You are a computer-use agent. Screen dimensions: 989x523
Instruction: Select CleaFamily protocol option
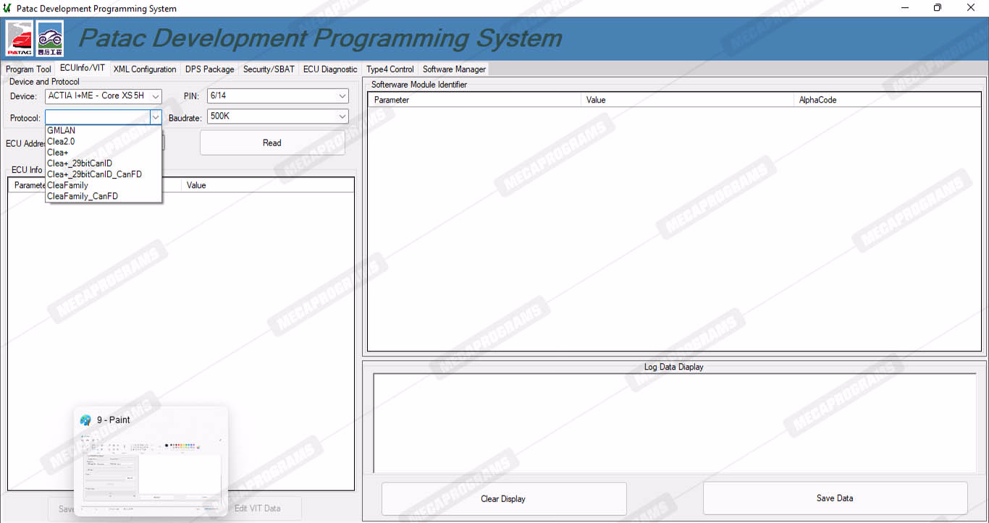(104, 185)
